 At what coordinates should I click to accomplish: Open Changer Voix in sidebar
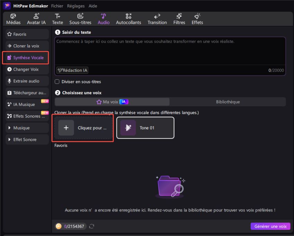click(x=26, y=69)
